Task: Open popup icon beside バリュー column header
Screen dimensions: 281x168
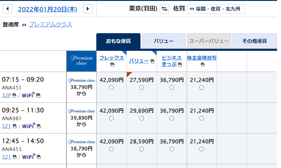Action: pyautogui.click(x=152, y=61)
